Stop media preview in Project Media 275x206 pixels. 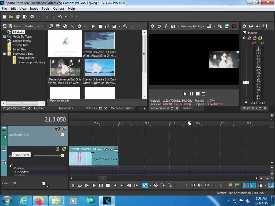pos(100,26)
